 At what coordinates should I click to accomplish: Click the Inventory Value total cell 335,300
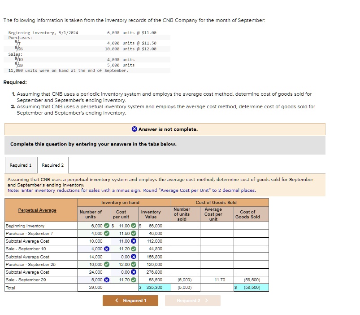(155, 288)
